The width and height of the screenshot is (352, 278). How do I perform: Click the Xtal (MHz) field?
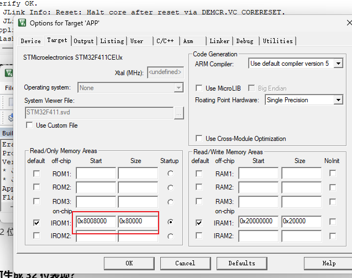pos(165,72)
